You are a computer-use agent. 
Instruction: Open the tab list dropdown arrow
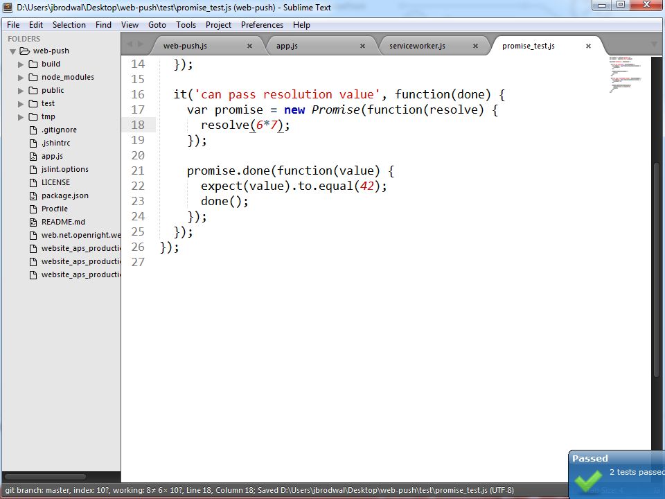[x=653, y=44]
